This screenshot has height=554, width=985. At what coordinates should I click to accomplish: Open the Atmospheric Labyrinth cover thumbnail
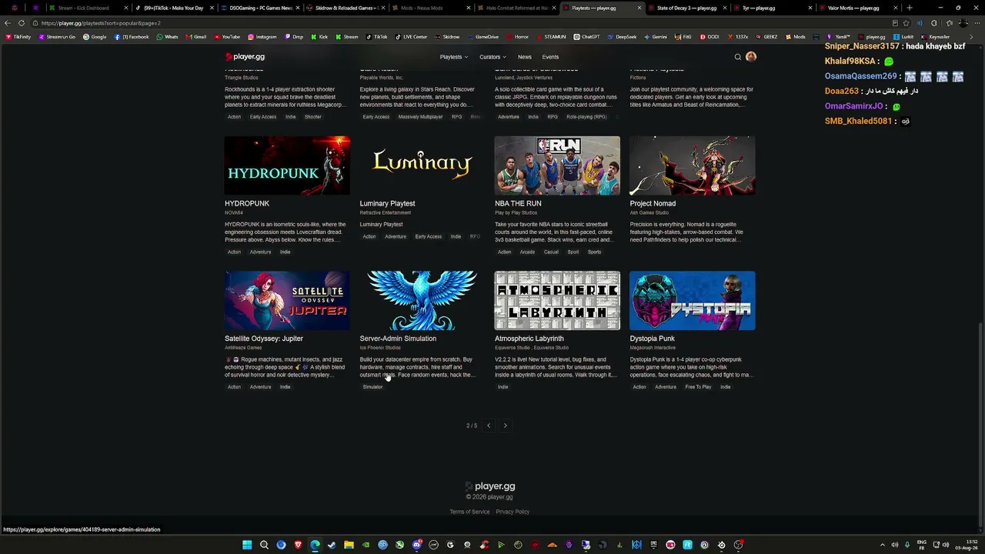(557, 300)
